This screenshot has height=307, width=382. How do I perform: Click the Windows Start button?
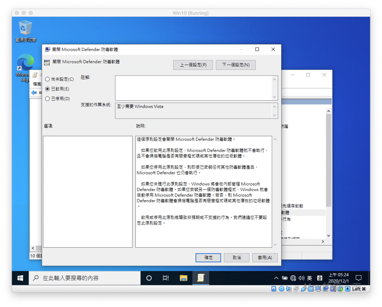tap(20, 278)
